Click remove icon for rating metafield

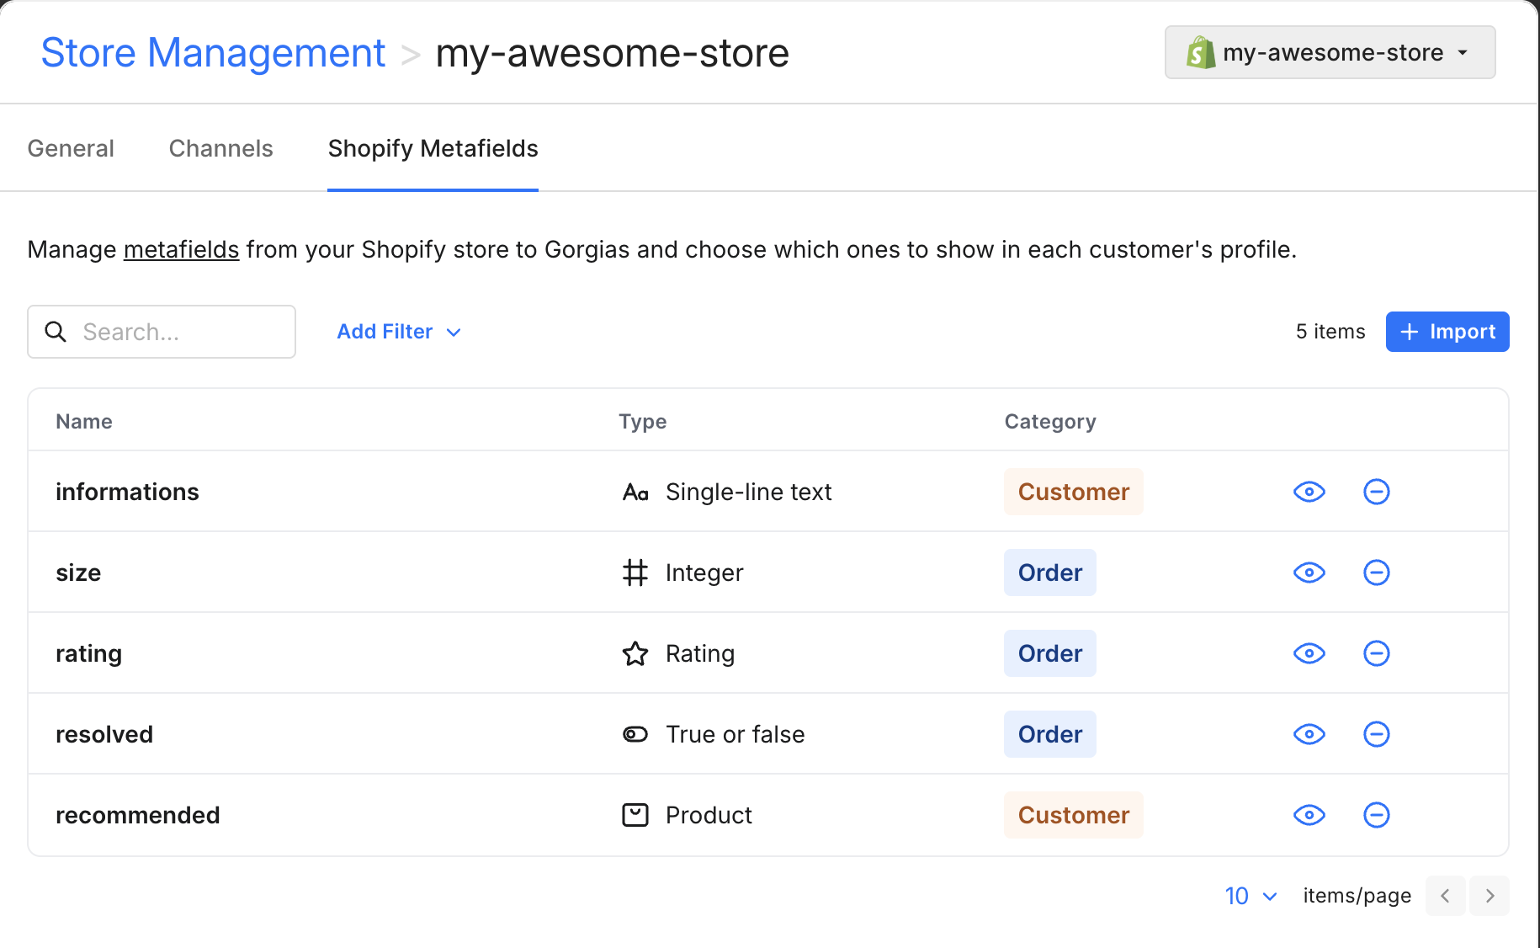pos(1376,653)
